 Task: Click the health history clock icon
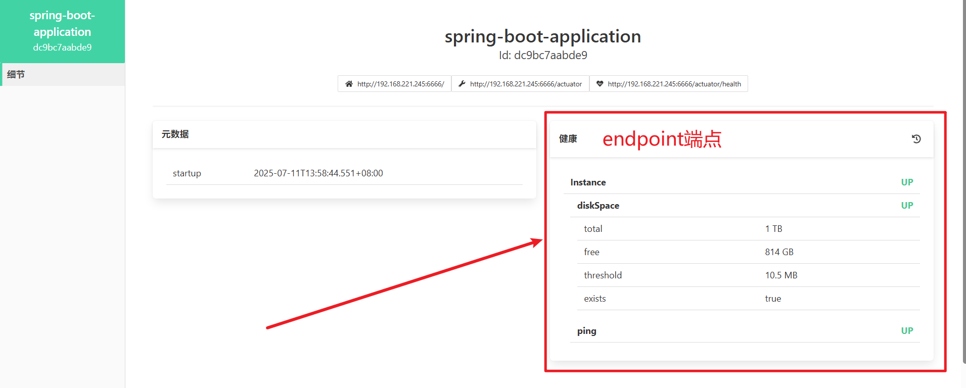pos(916,139)
